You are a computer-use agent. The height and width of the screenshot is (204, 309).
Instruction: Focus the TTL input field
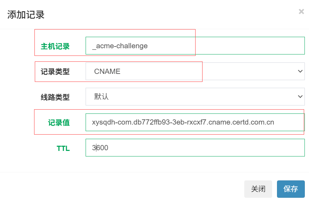pos(195,147)
